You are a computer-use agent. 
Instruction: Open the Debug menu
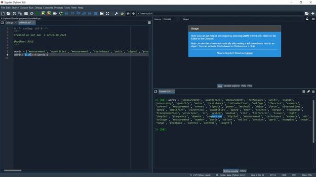(x=38, y=8)
